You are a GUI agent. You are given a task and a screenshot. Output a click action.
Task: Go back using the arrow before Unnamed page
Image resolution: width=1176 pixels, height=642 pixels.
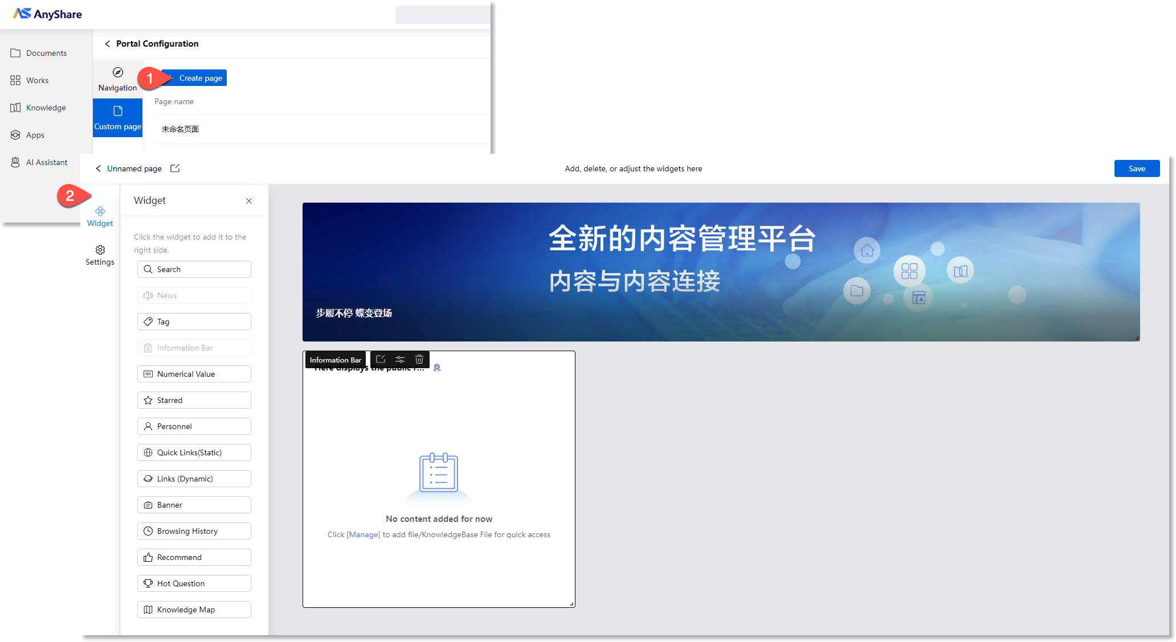98,168
